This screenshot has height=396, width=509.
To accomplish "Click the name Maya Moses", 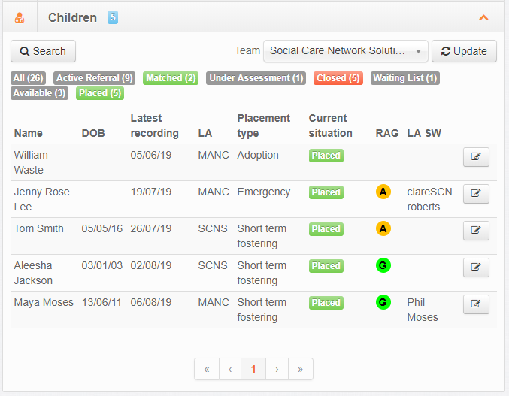I will [44, 302].
